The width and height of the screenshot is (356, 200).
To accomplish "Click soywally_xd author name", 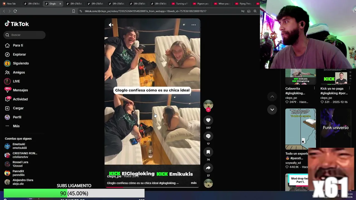I will (293, 163).
